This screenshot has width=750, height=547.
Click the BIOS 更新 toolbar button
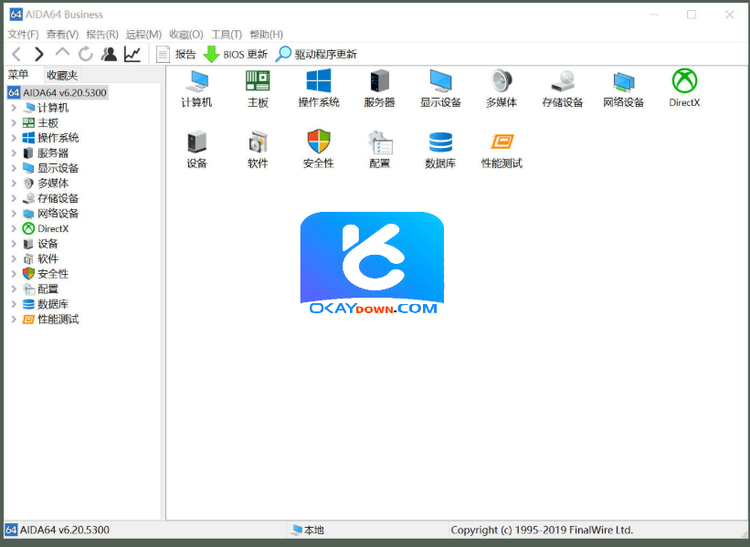[x=236, y=54]
